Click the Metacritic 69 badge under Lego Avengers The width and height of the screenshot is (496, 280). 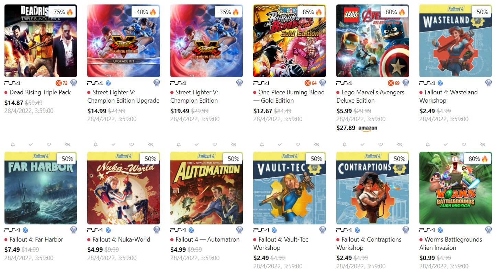(x=394, y=83)
